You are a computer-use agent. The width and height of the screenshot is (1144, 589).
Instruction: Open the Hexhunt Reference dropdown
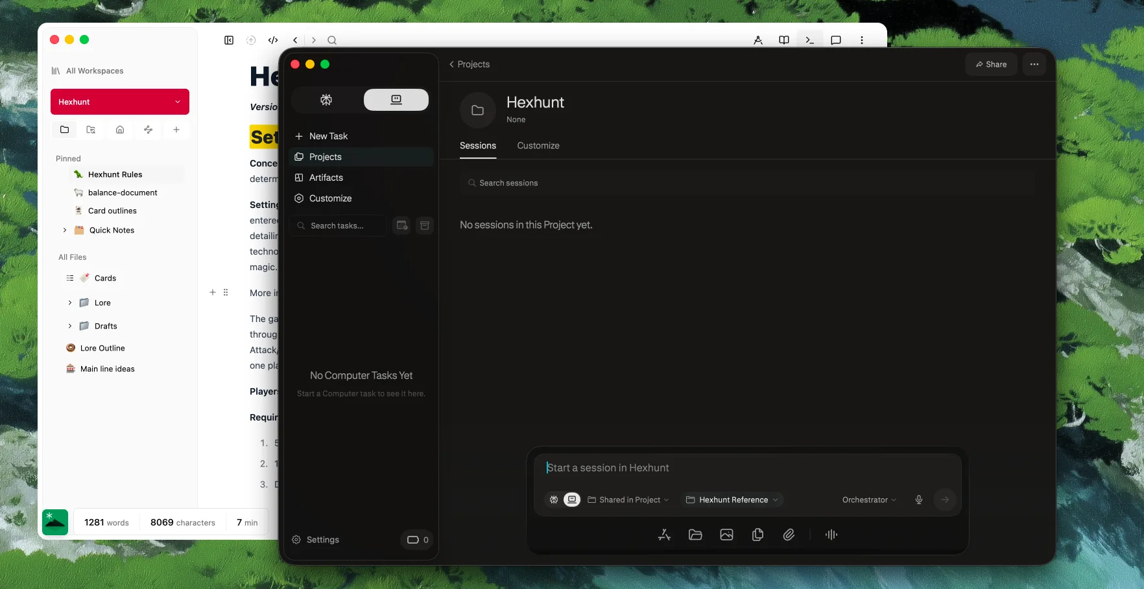point(732,500)
